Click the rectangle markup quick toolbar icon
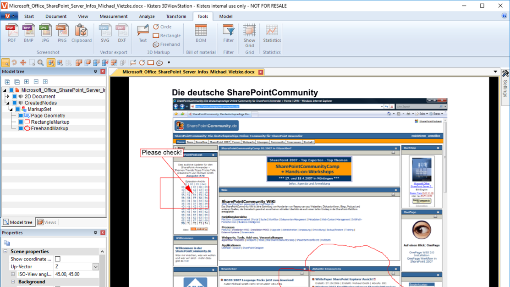Image resolution: width=510 pixels, height=287 pixels. coord(151,62)
